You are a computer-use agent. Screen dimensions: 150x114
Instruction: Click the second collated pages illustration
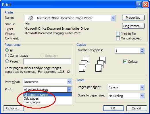100,64
